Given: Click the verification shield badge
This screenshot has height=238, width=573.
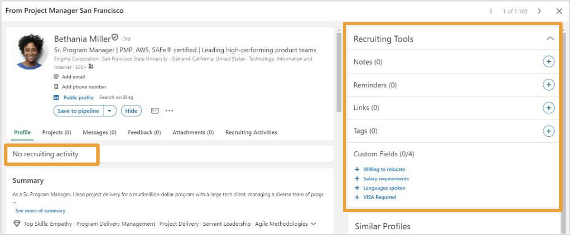Looking at the screenshot, I should [x=115, y=38].
